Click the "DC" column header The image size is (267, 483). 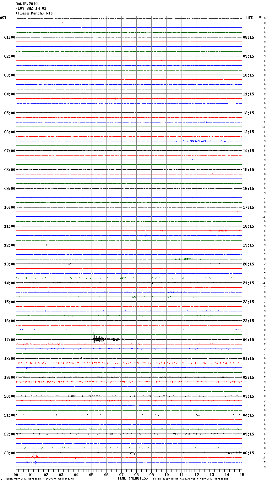[x=261, y=17]
